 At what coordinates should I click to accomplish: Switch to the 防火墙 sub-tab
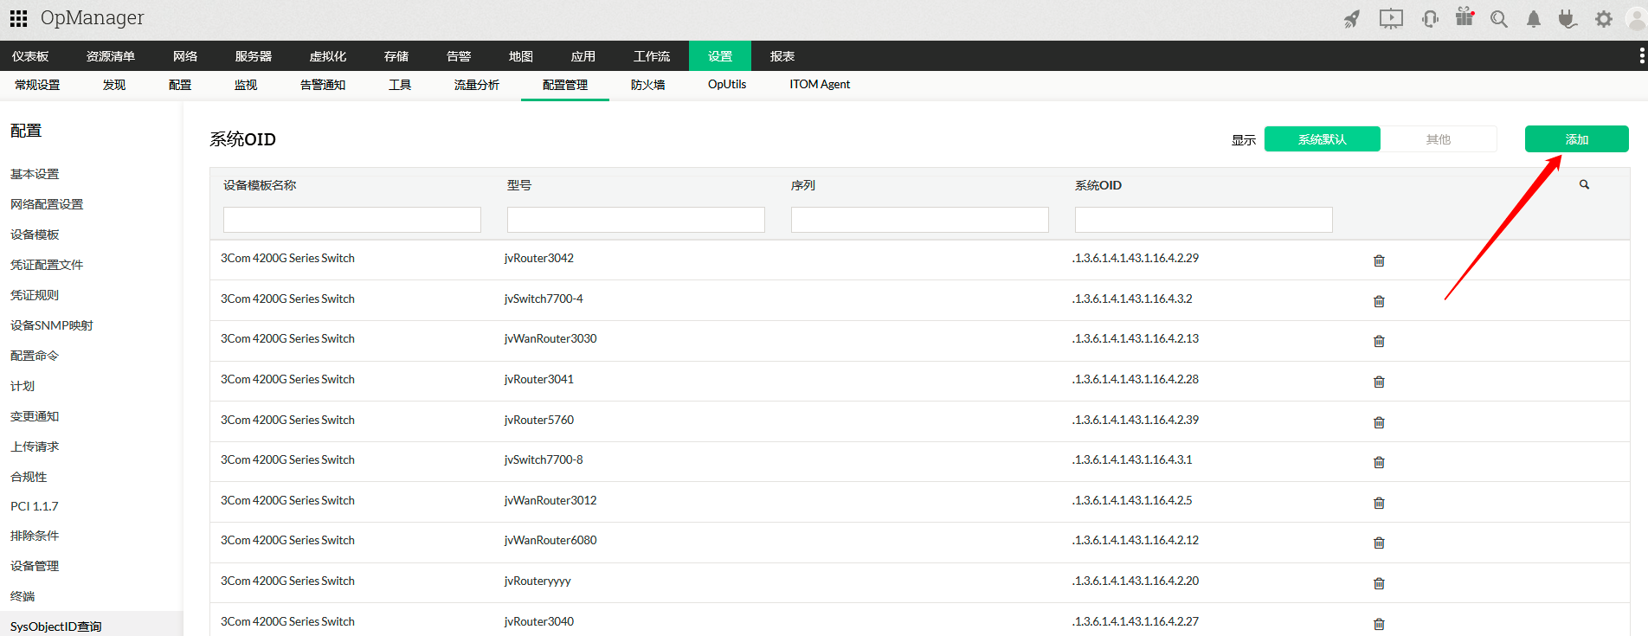[x=648, y=85]
